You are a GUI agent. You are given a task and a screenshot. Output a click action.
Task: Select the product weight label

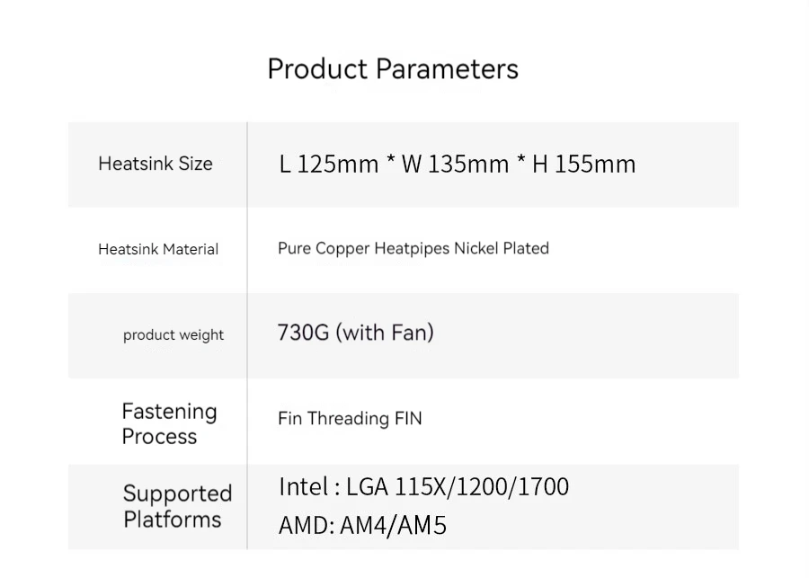click(x=173, y=334)
